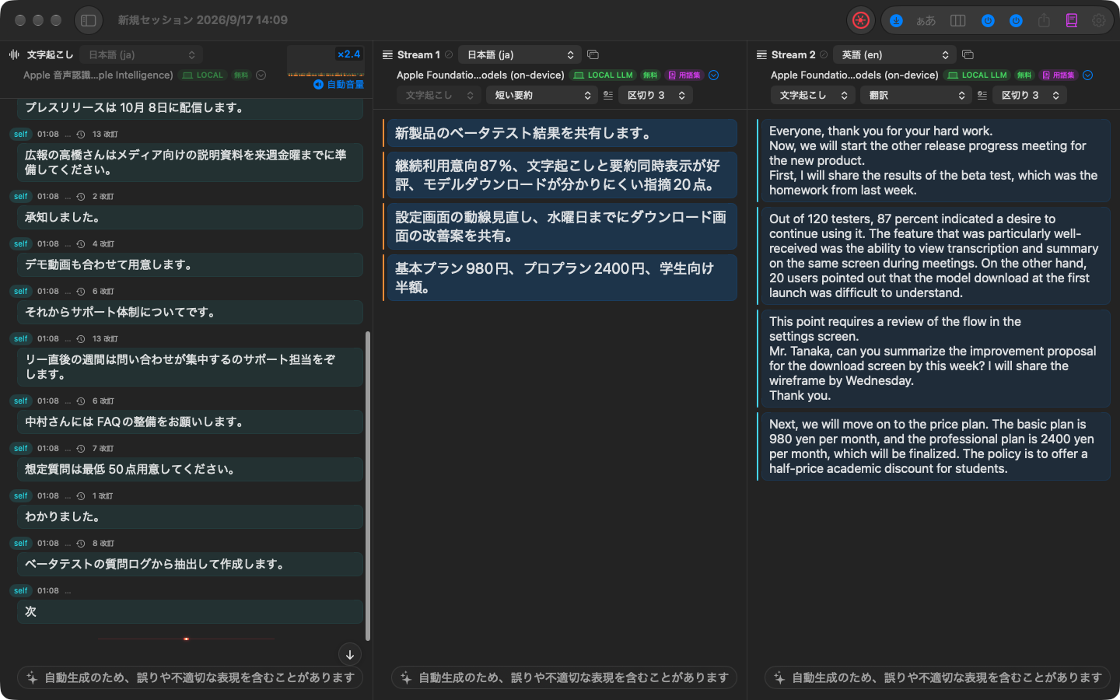Click the scroll-to-bottom arrow button

[x=350, y=655]
